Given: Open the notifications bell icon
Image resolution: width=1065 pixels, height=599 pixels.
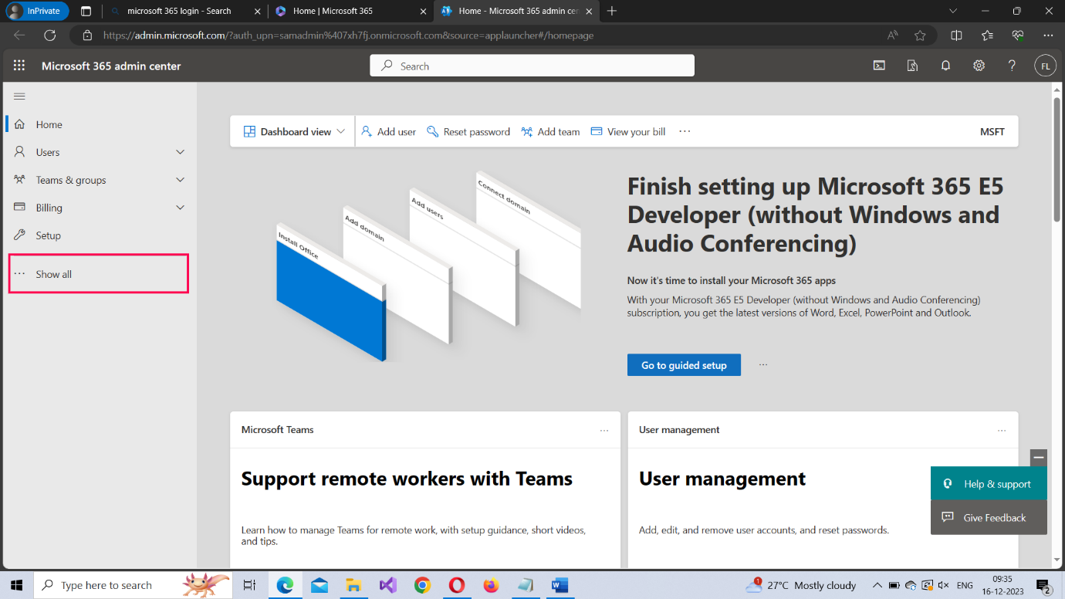Looking at the screenshot, I should tap(945, 66).
